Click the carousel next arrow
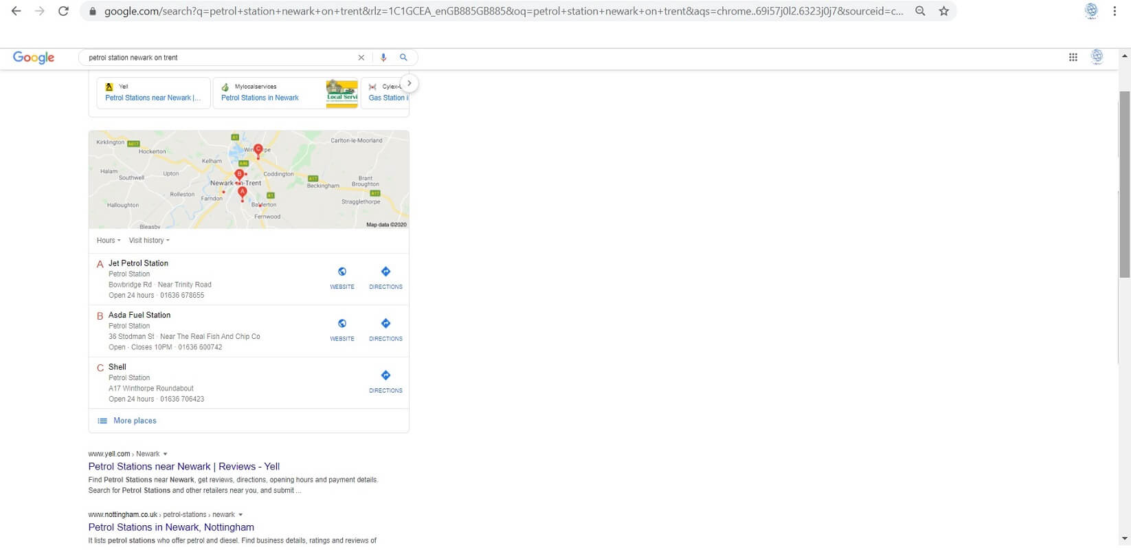This screenshot has height=550, width=1131. click(x=409, y=83)
